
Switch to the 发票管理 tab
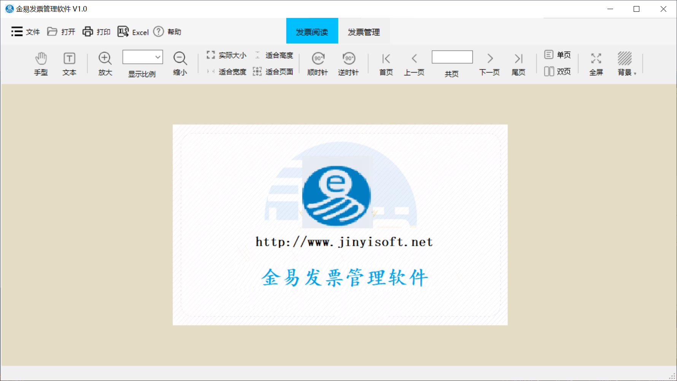pos(364,31)
